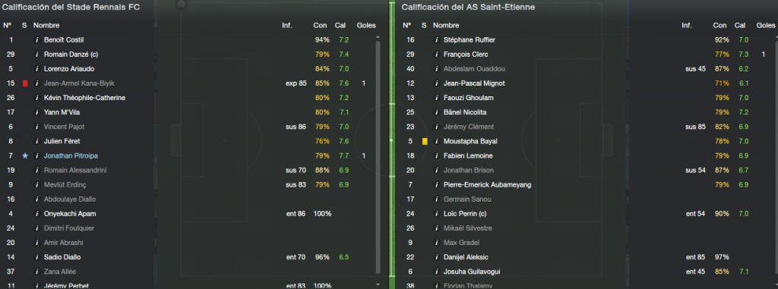The height and width of the screenshot is (289, 778).
Task: Click star icon beside Jonathan Pitroipa
Action: pos(25,155)
